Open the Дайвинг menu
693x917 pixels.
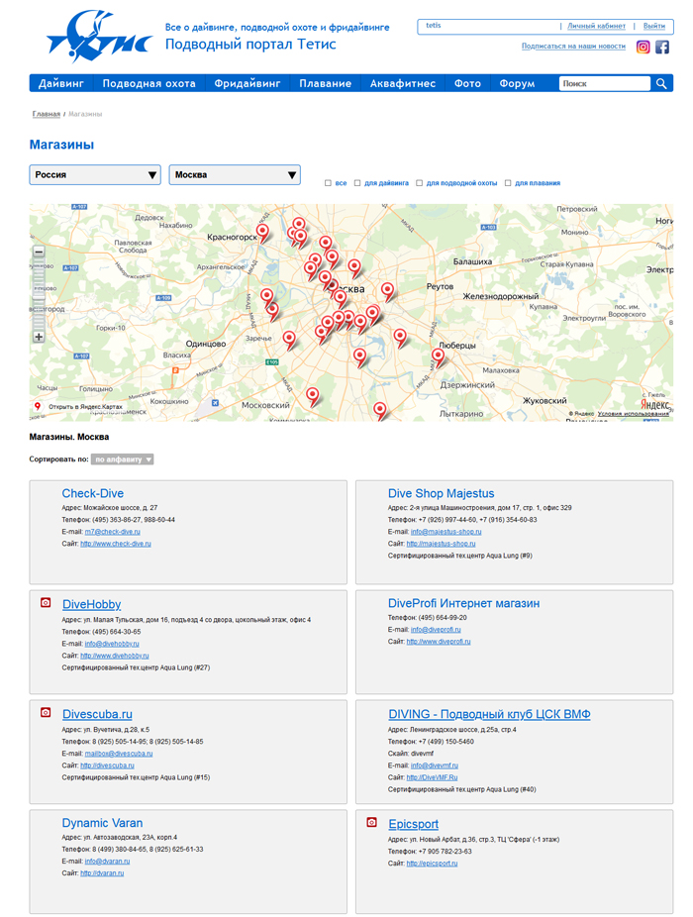point(61,83)
